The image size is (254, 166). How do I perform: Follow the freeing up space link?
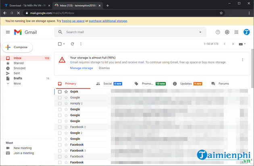tap(73, 21)
